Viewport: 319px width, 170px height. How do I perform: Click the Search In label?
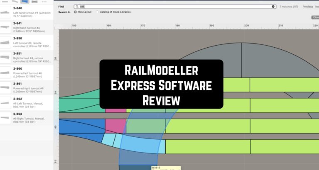tap(64, 12)
